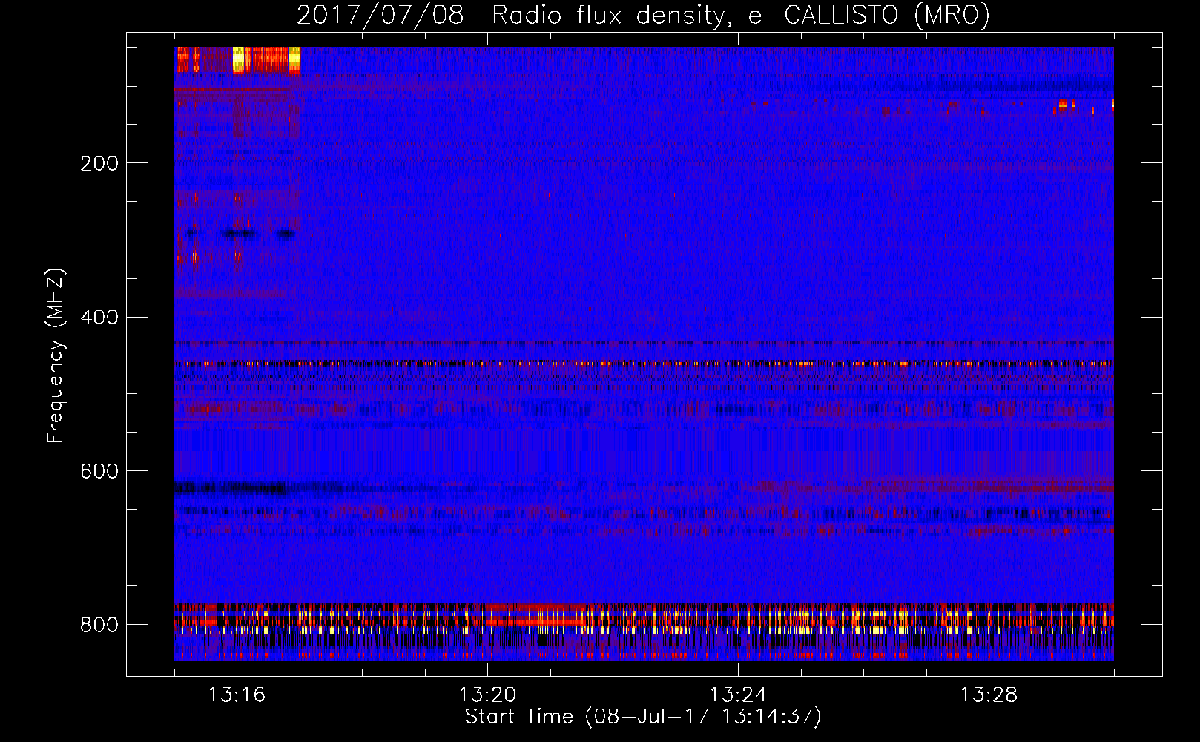Click the 'Start Time (08-Jul-17 13:14:37)' x-axis label
This screenshot has height=742, width=1200.
click(643, 717)
